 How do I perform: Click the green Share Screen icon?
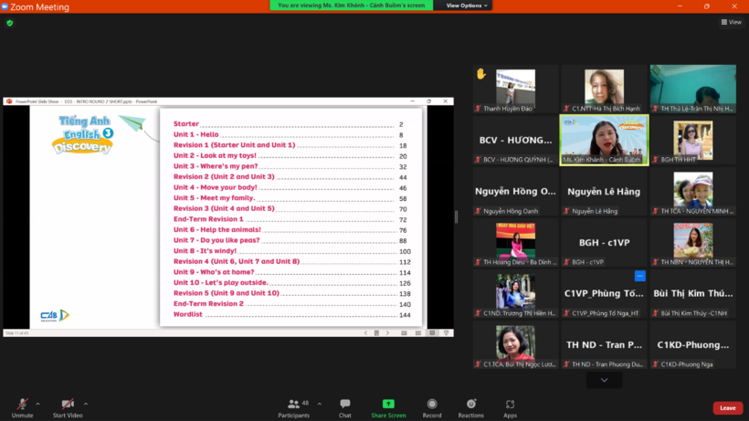click(388, 404)
